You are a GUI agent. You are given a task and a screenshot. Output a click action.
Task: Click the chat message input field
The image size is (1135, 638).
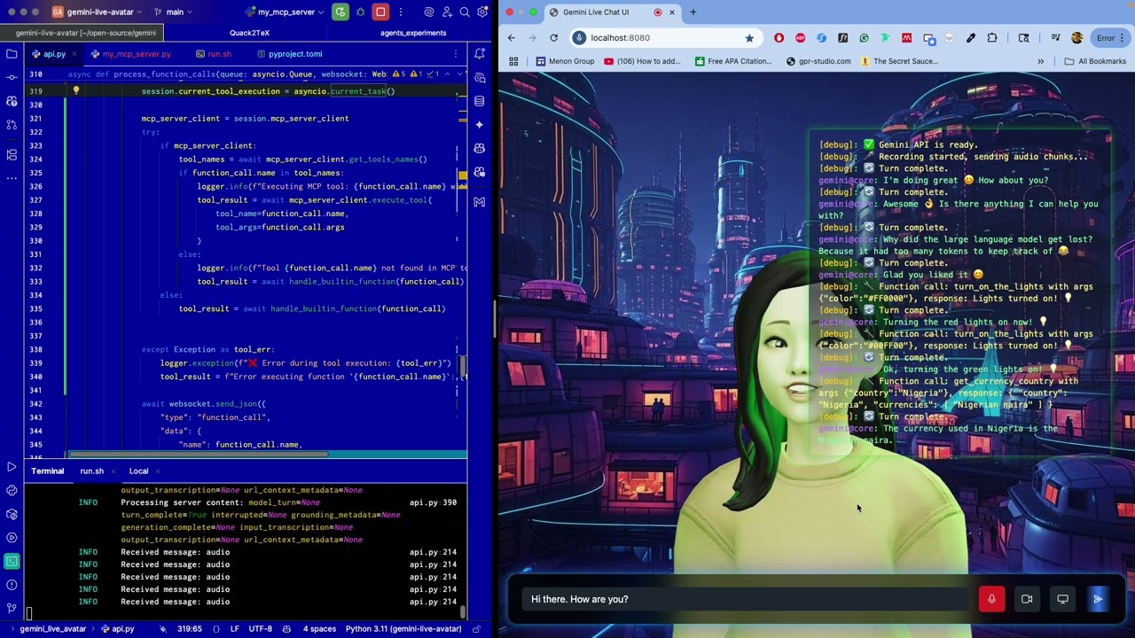[745, 599]
